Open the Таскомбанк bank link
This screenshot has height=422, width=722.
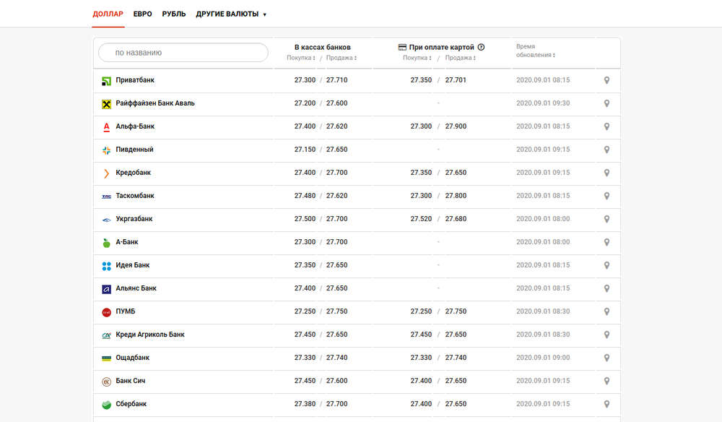135,196
